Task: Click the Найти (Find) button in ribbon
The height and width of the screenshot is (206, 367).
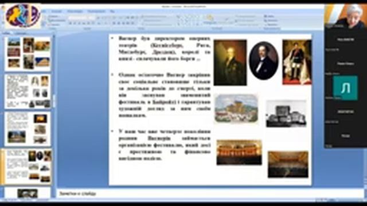Action: pos(269,16)
